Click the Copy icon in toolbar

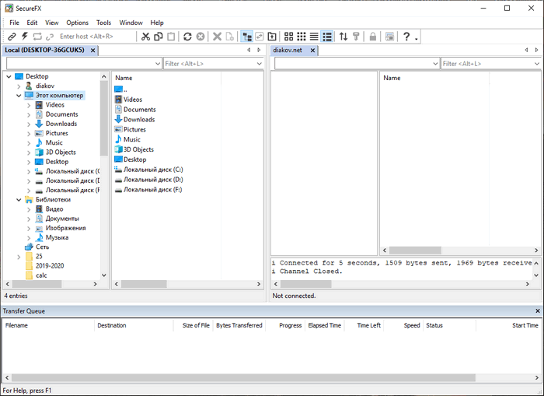point(158,37)
